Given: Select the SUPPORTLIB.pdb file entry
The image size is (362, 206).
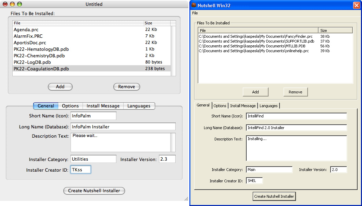Looking at the screenshot, I should point(257,41).
